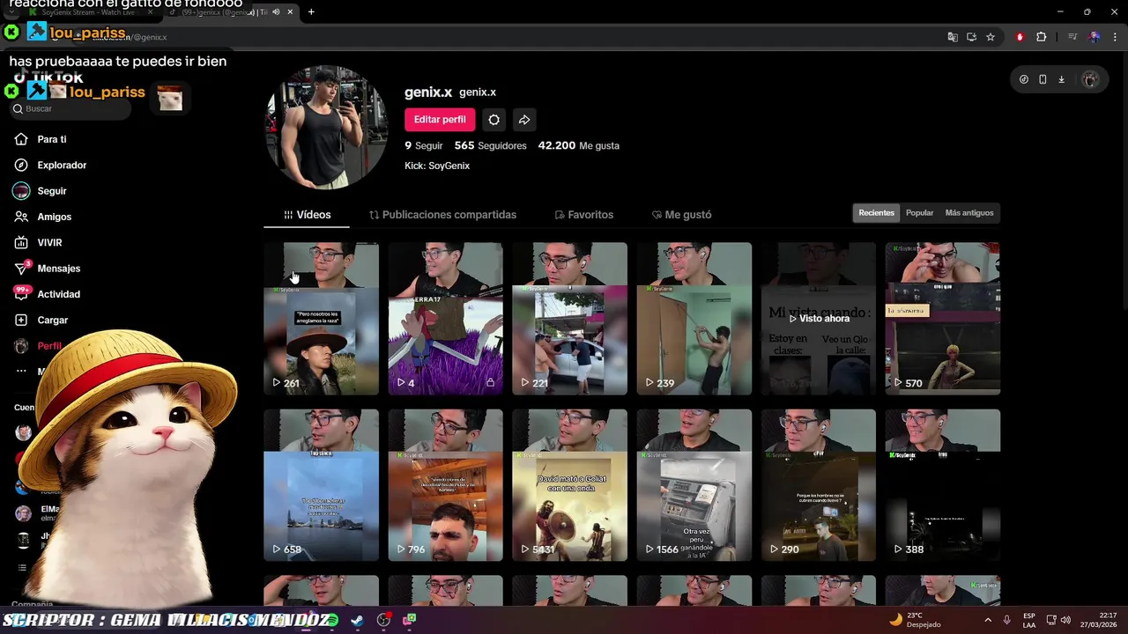
Task: Click taskbar volume speaker icon
Action: (1065, 620)
